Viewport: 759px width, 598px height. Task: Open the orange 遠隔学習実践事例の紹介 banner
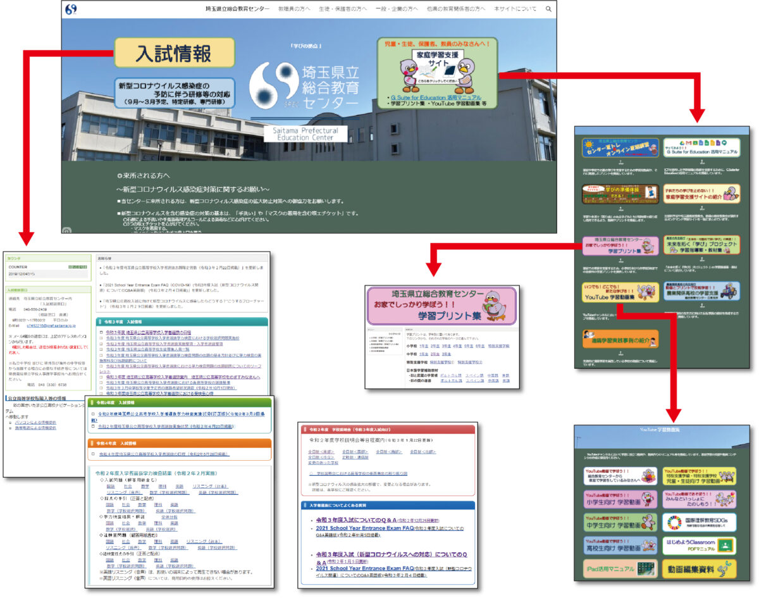pos(620,339)
